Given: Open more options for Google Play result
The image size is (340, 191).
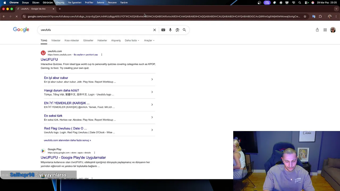Looking at the screenshot, I should pyautogui.click(x=95, y=153).
